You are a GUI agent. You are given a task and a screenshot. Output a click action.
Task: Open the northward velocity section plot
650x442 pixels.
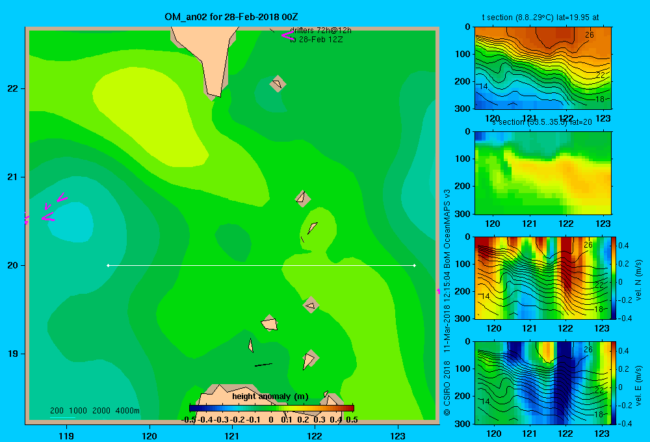pos(543,278)
